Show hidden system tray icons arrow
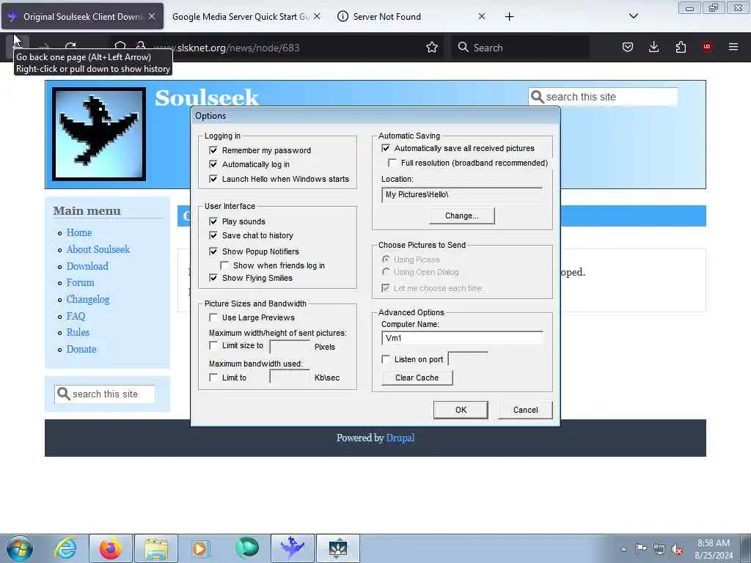The width and height of the screenshot is (751, 563). [x=623, y=549]
